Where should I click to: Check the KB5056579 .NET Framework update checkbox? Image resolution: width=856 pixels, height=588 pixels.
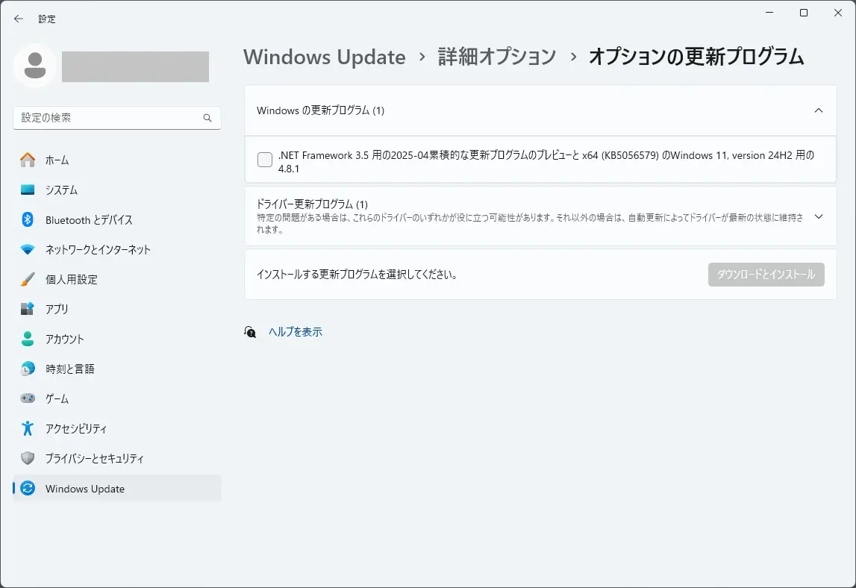pyautogui.click(x=265, y=160)
